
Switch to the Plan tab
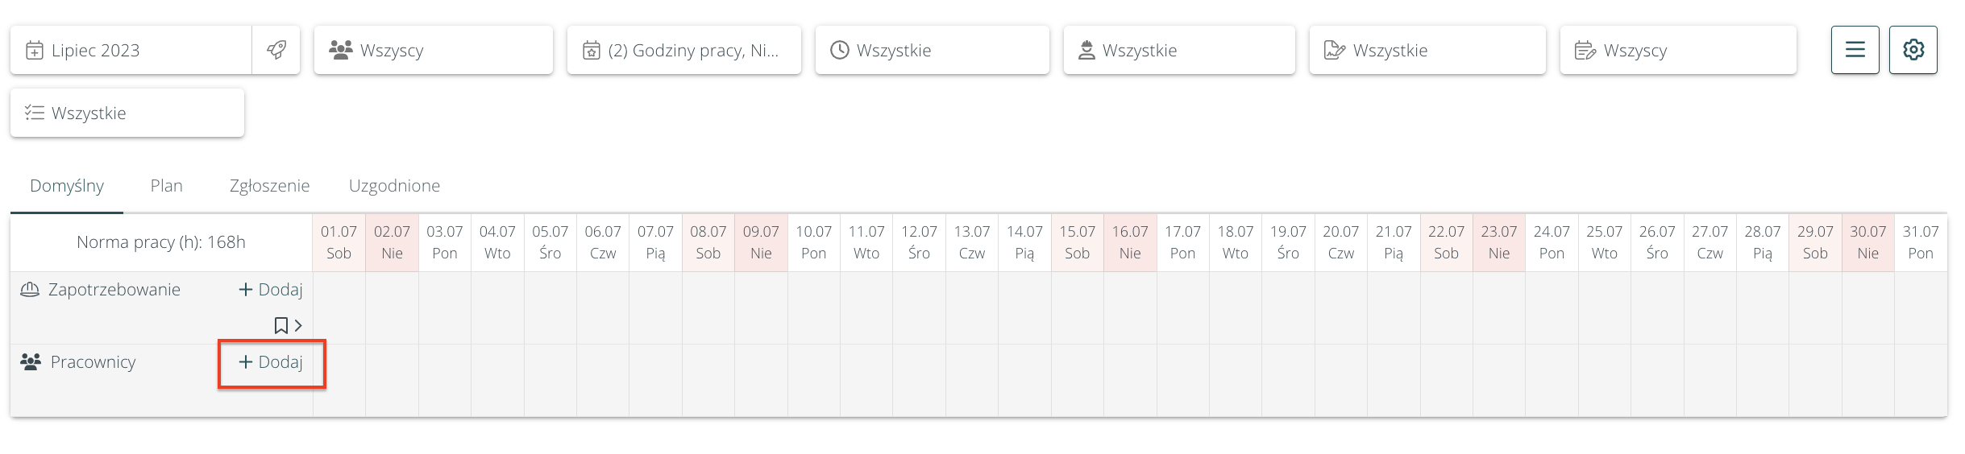[166, 186]
